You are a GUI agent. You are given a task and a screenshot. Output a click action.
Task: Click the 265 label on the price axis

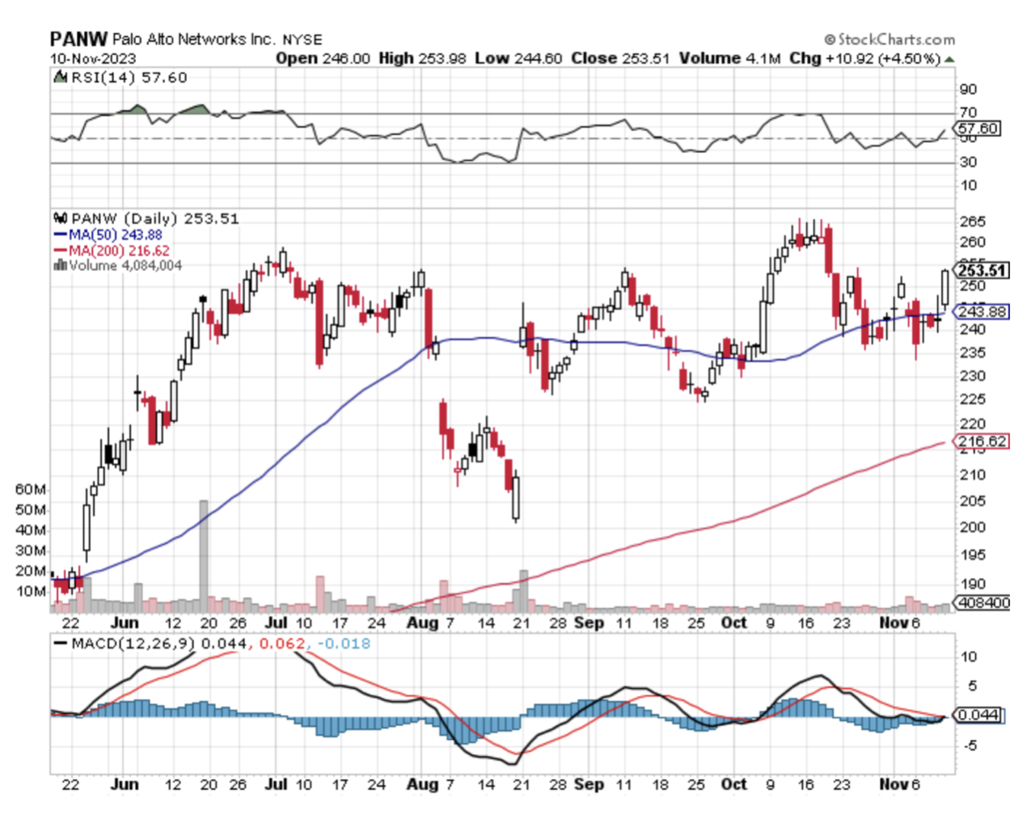tap(973, 222)
